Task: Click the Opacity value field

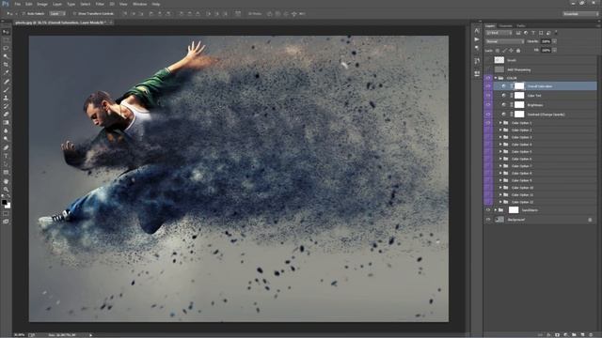Action: click(x=546, y=41)
